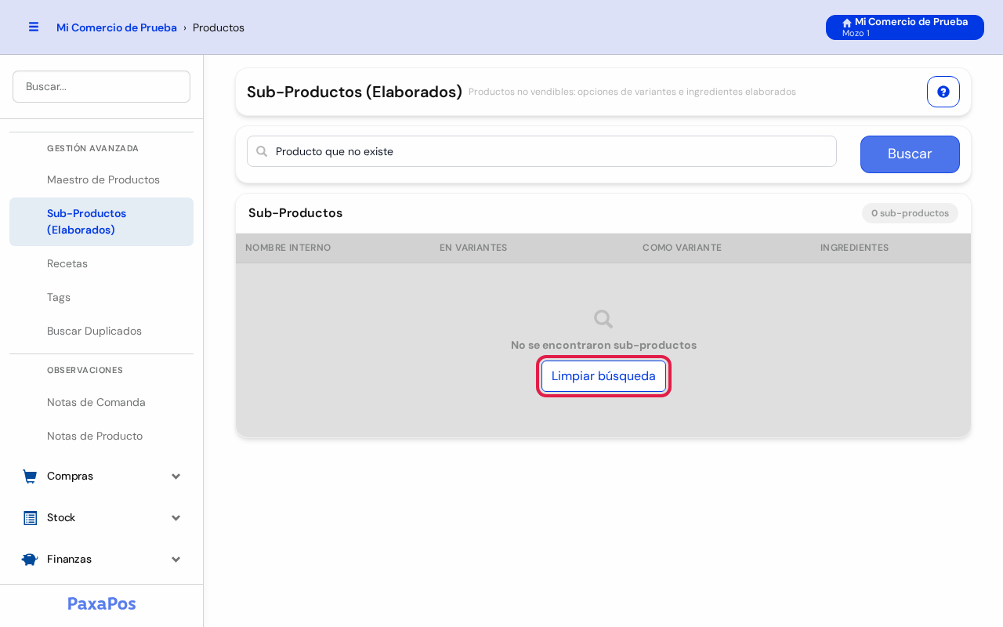Click the Stock list icon

coord(30,518)
